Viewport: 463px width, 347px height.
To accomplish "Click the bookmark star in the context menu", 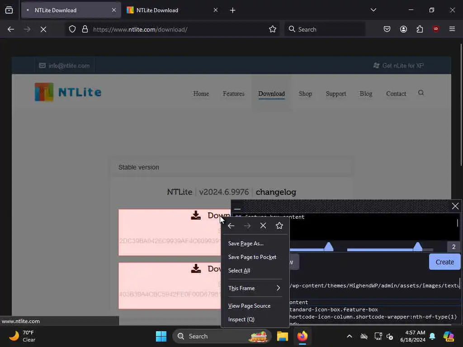I will (x=279, y=226).
